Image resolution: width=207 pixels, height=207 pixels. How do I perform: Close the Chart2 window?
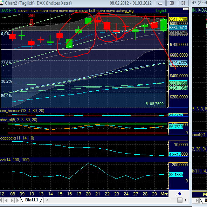coord(183,3)
